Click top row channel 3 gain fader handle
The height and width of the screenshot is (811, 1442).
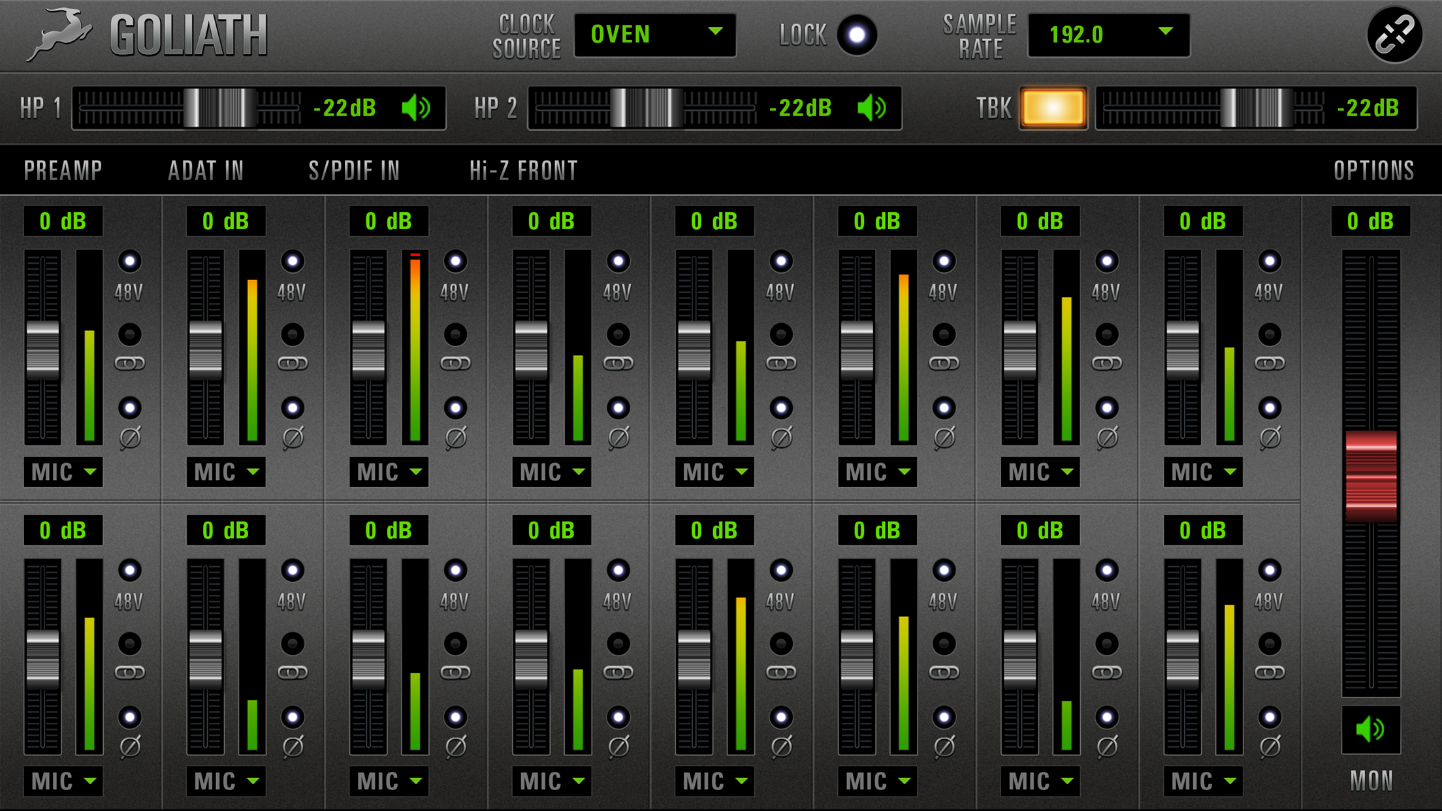point(368,351)
